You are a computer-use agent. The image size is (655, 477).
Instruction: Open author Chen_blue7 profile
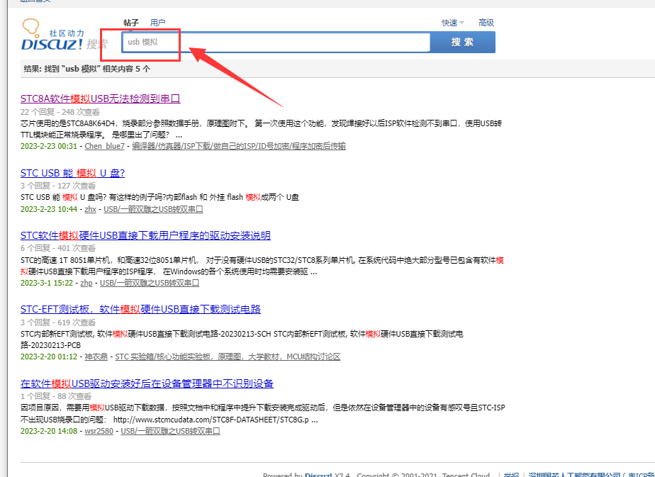(x=104, y=146)
